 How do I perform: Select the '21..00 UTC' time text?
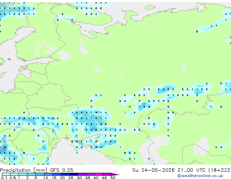[192, 170]
